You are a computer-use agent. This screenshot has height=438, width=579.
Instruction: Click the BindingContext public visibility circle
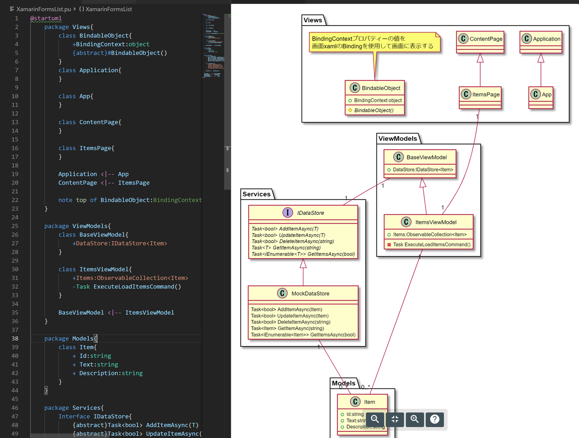point(350,101)
